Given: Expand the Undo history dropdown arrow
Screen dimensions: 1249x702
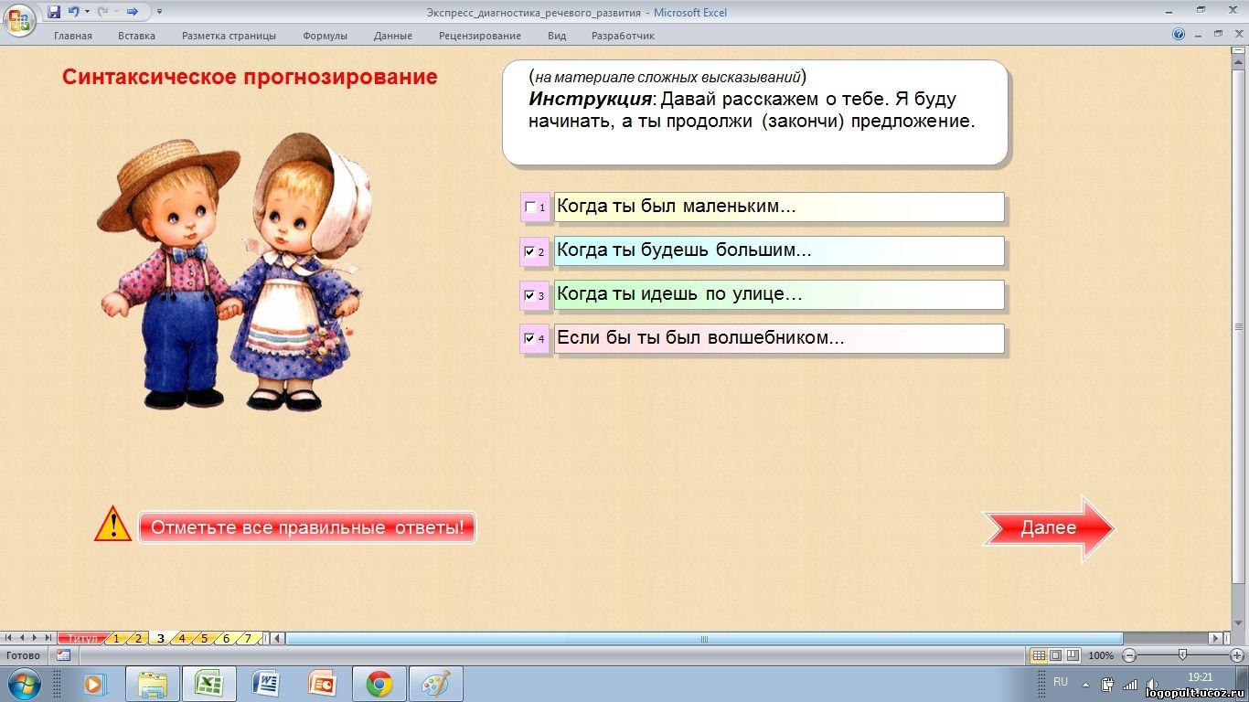Looking at the screenshot, I should pos(88,12).
